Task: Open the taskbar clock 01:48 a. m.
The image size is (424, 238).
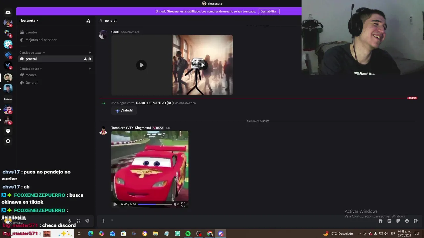Action: [x=404, y=234]
